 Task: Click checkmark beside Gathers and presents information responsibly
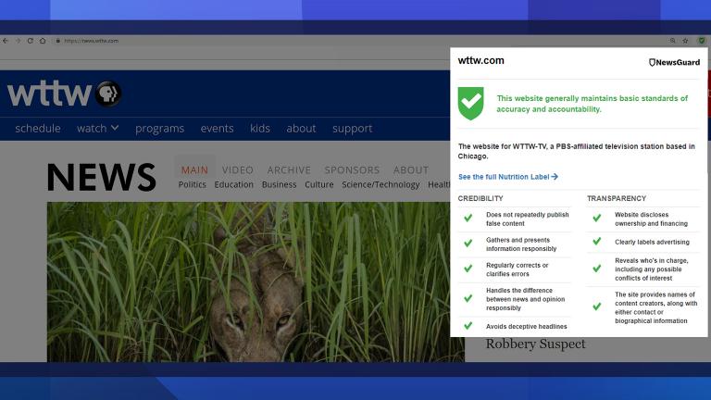(468, 244)
